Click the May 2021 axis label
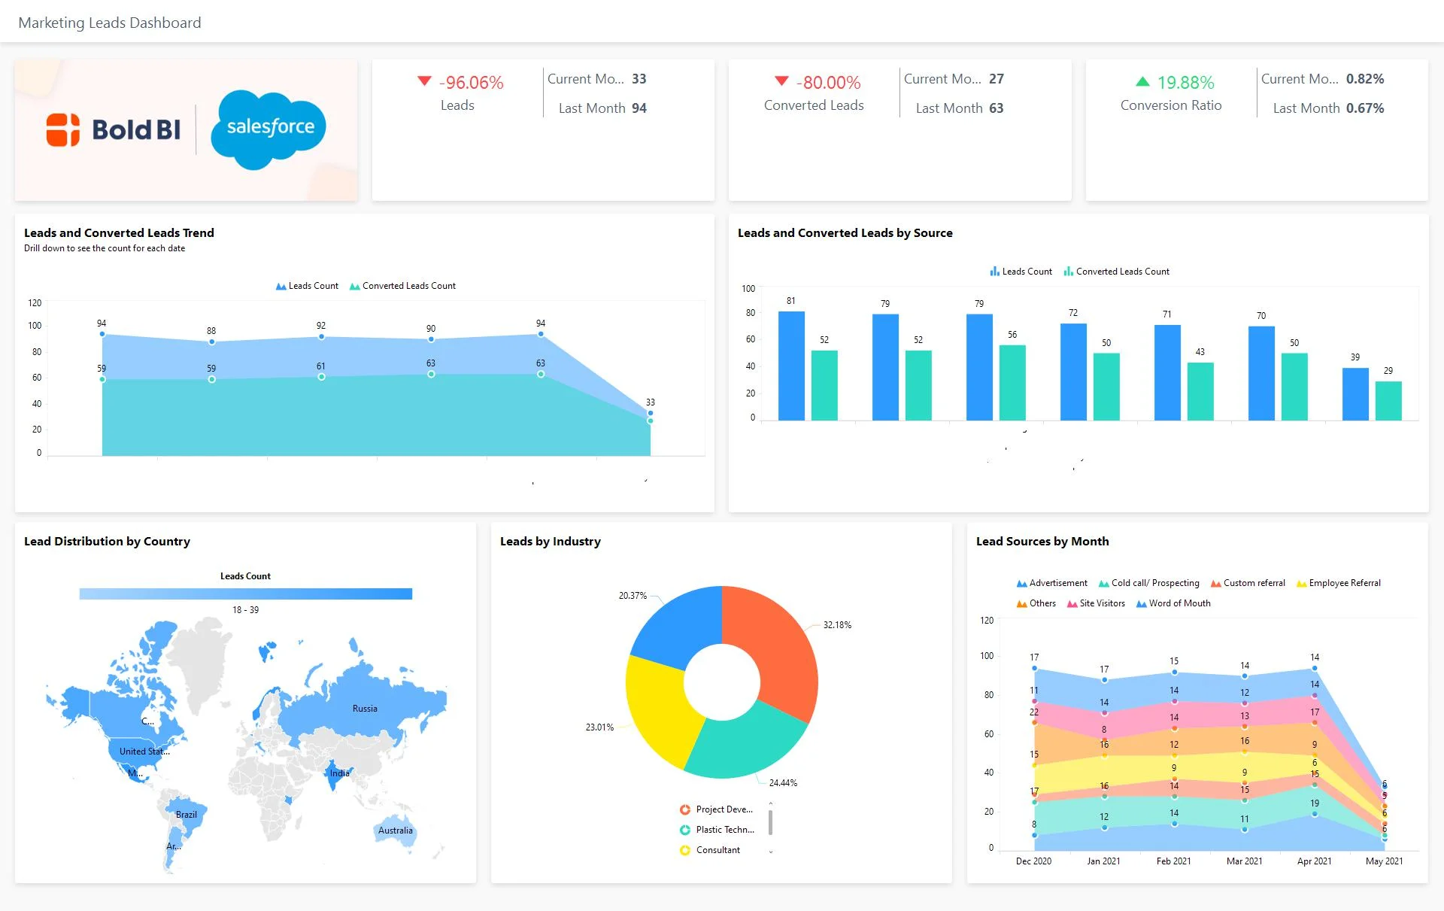The width and height of the screenshot is (1444, 911). coord(1384,861)
